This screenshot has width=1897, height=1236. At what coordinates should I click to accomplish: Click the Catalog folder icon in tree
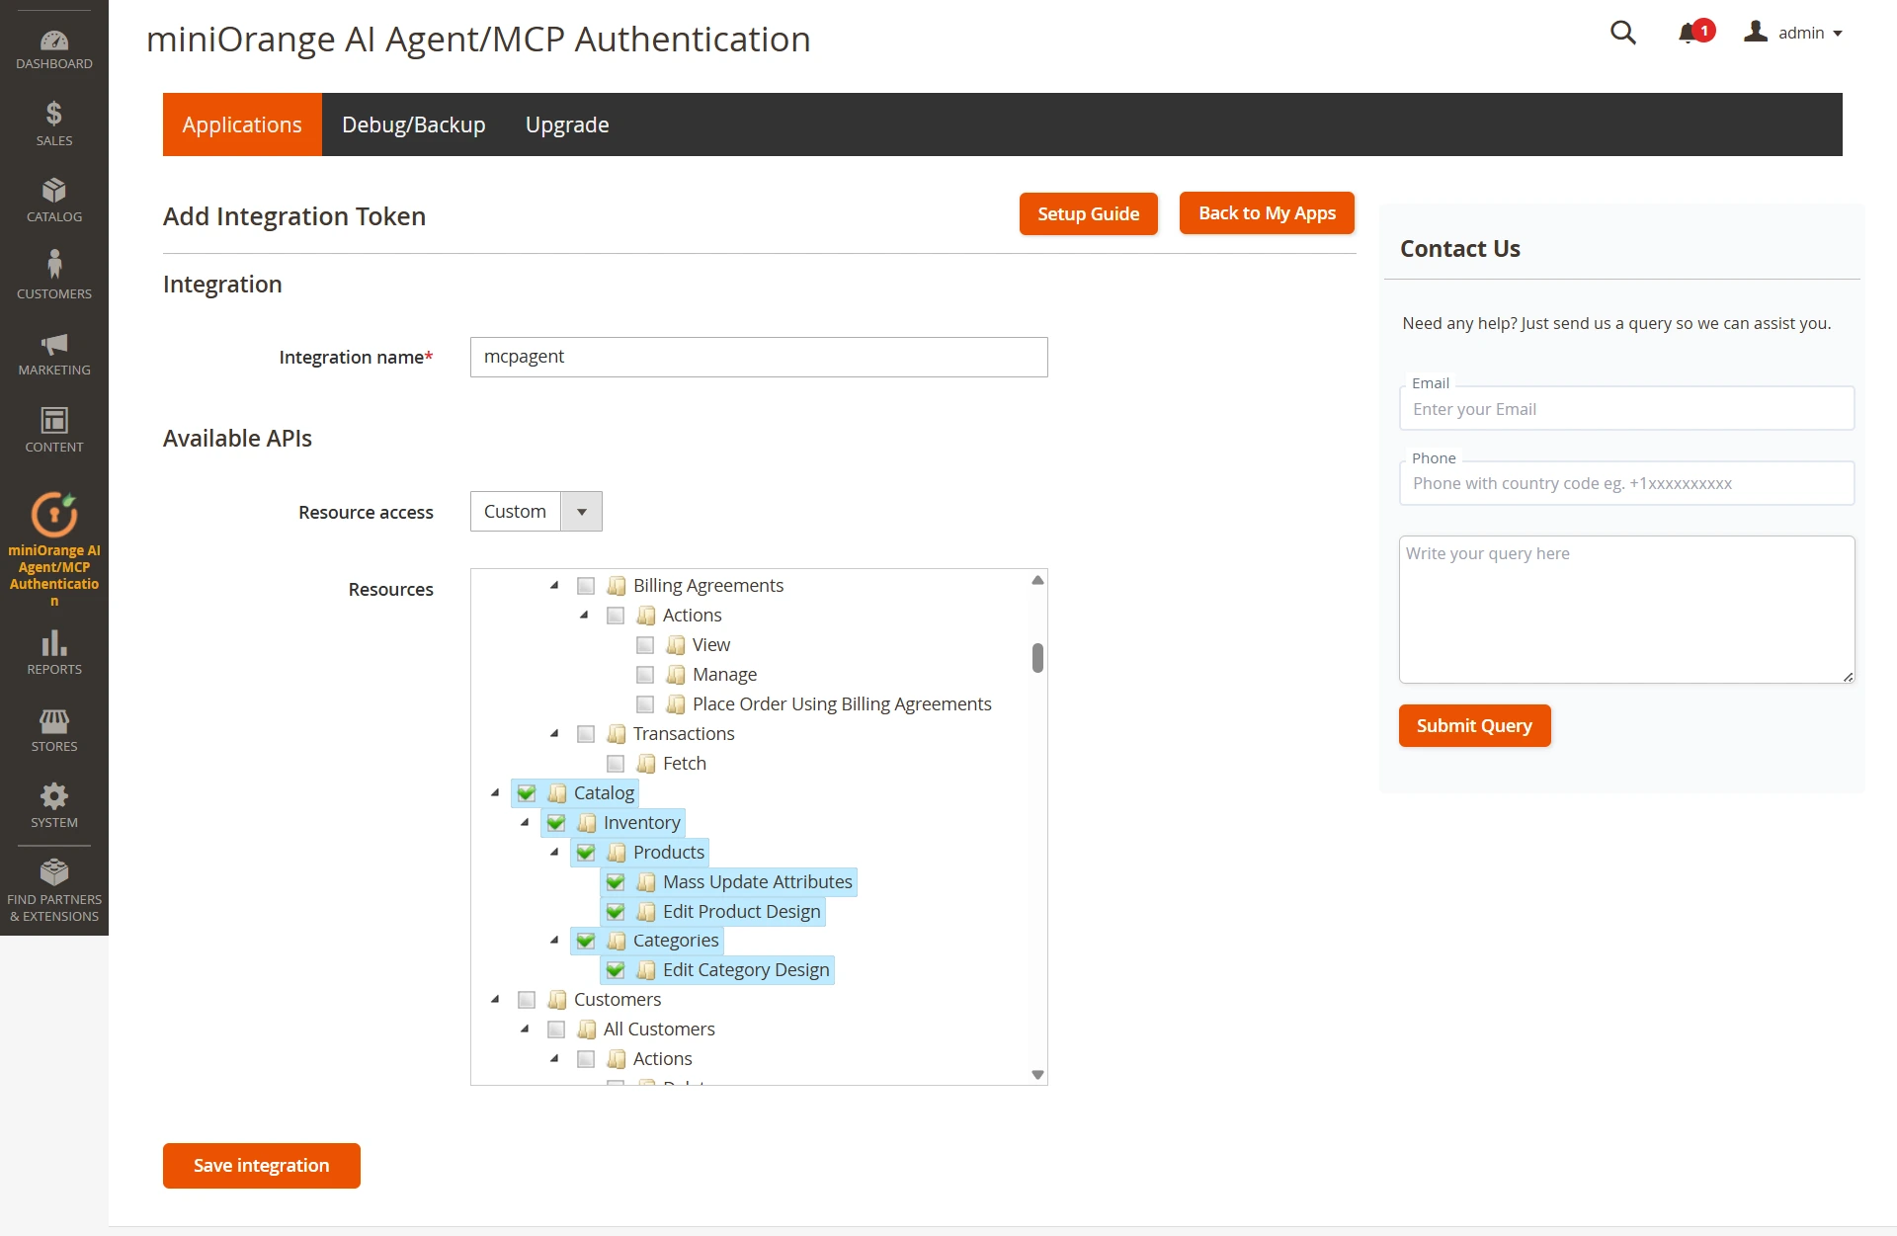[557, 793]
